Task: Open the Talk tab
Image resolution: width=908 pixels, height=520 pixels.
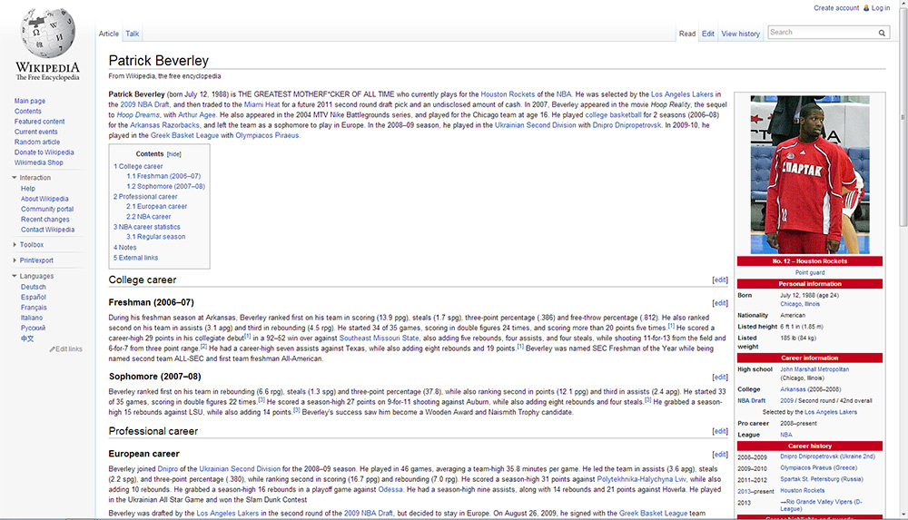Action: click(132, 34)
